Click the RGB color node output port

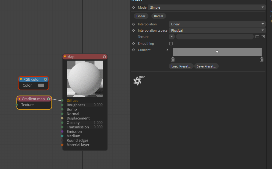[x=45, y=79]
